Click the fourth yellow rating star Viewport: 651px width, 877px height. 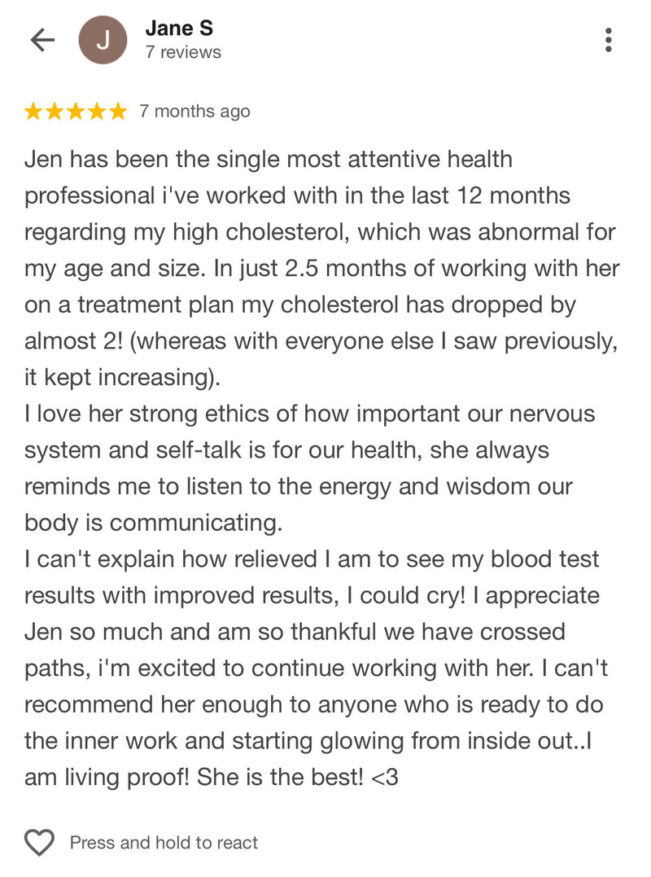coord(96,112)
